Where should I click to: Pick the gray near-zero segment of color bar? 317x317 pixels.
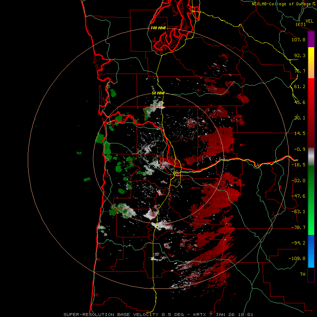tap(311, 157)
